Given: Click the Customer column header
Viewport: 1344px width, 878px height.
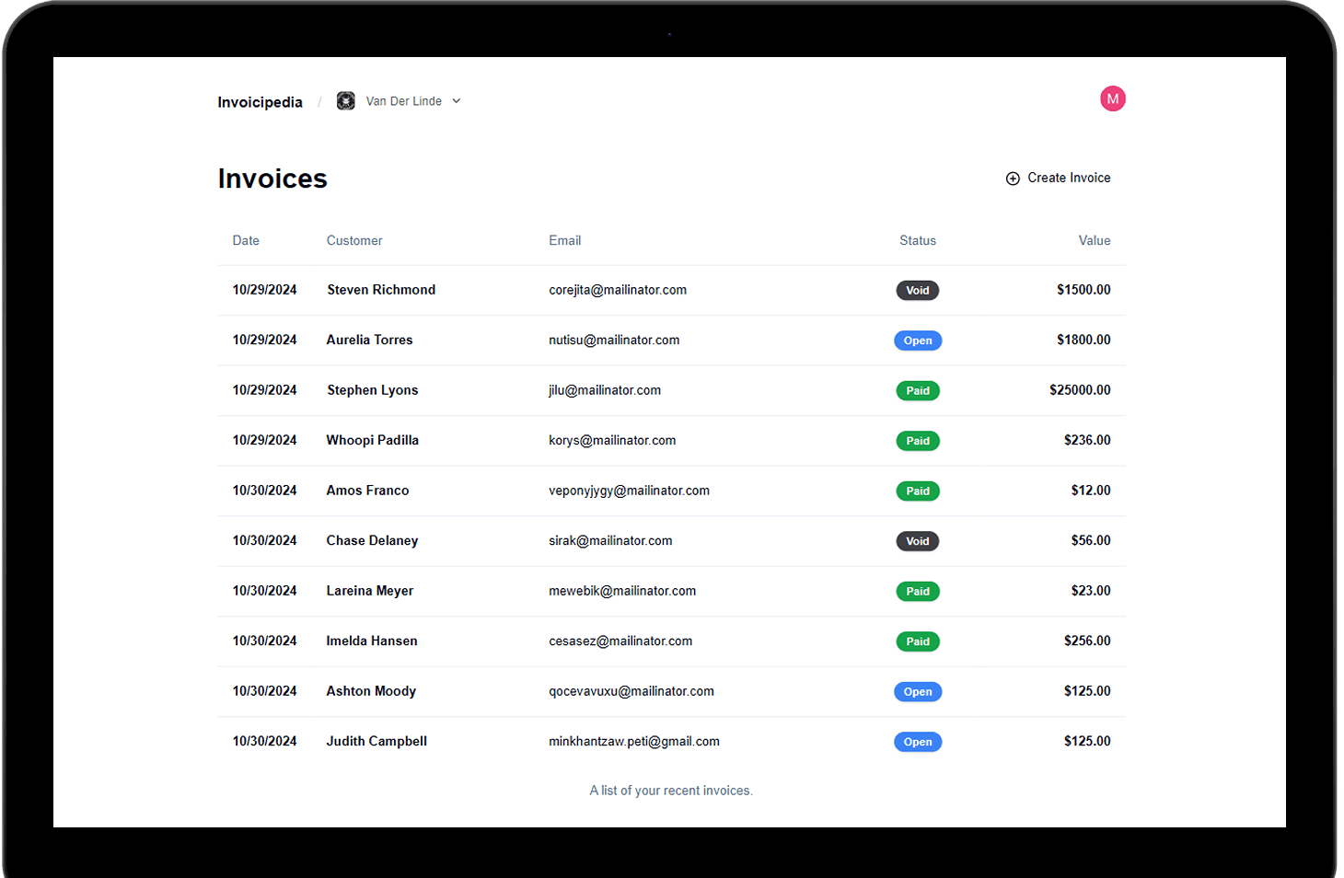Looking at the screenshot, I should coord(353,241).
